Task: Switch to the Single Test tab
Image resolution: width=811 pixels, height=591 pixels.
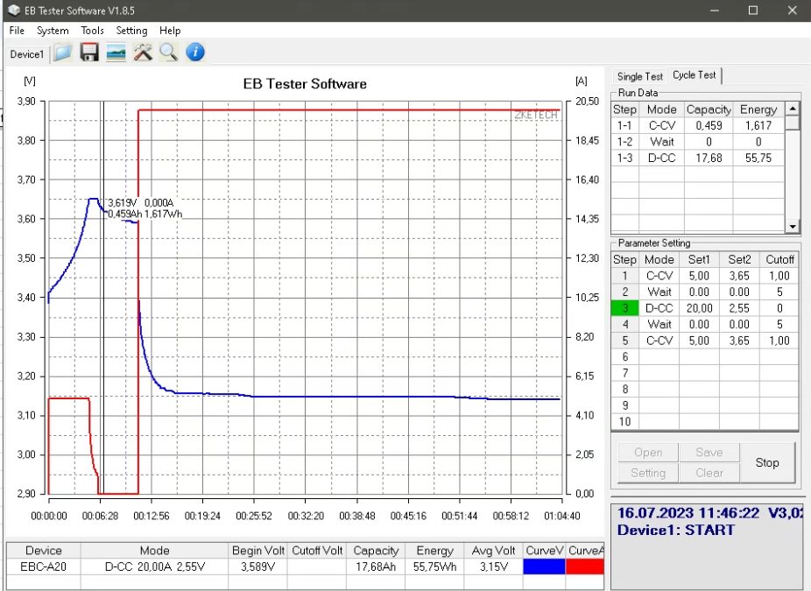Action: 640,76
